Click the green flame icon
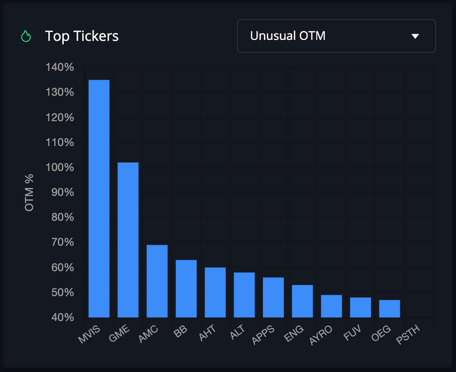The width and height of the screenshot is (456, 372). click(26, 36)
